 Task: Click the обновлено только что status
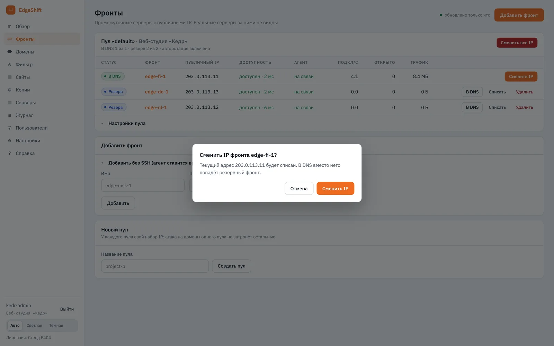click(x=465, y=15)
